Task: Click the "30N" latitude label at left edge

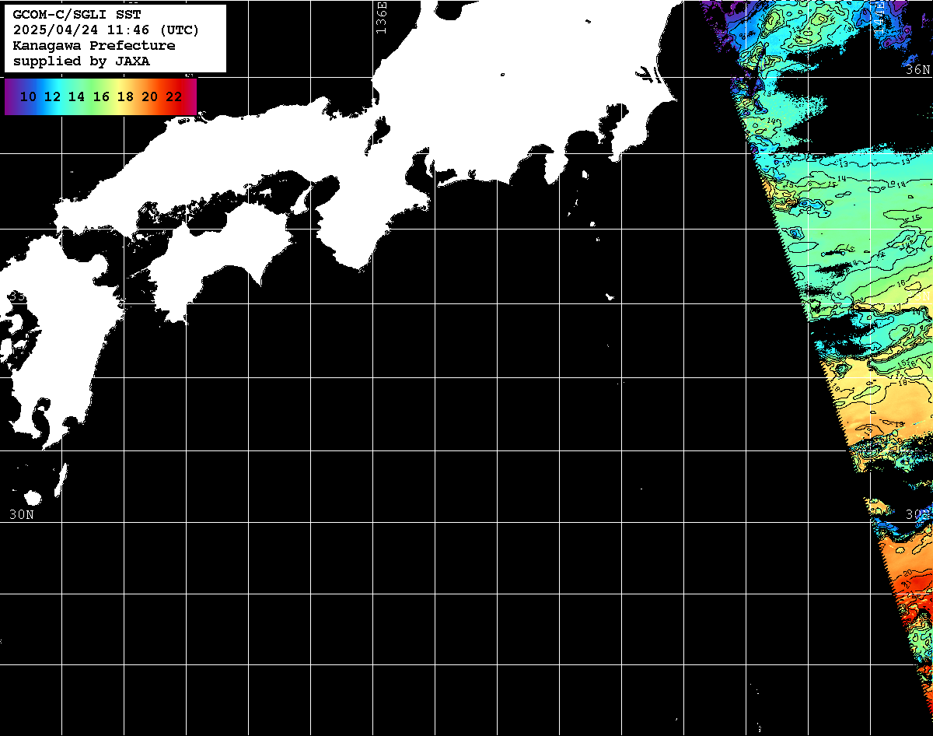Action: [21, 514]
